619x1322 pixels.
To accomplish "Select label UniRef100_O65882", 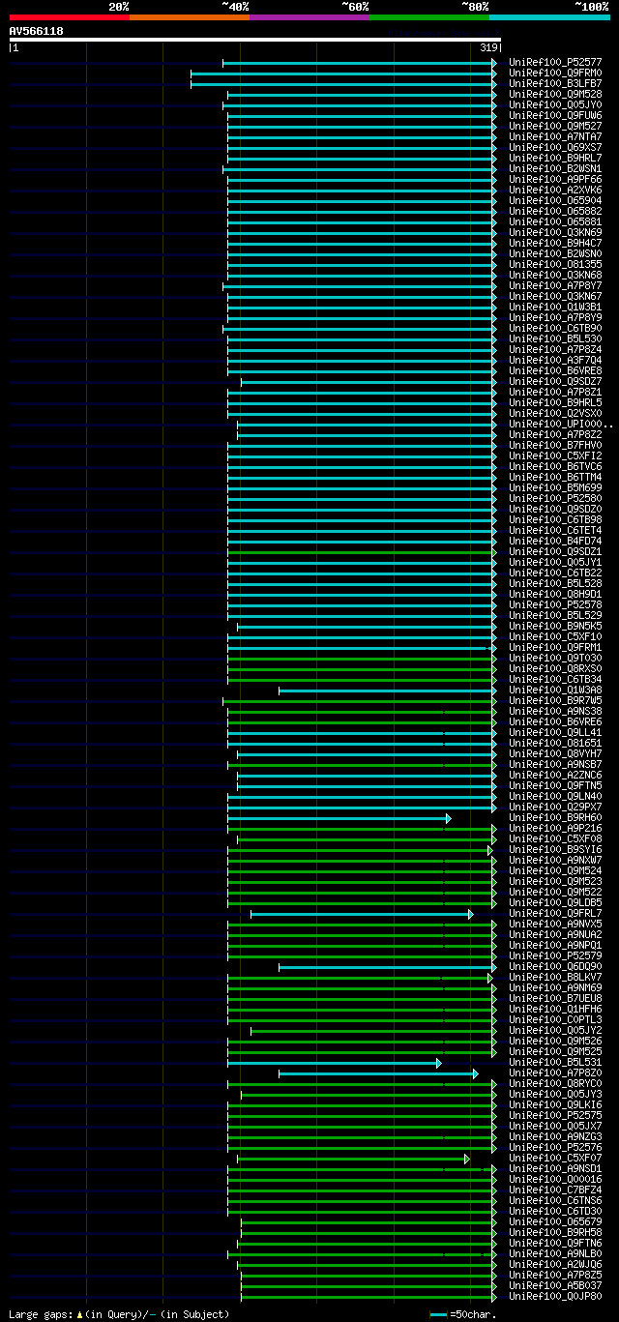I will click(x=555, y=212).
